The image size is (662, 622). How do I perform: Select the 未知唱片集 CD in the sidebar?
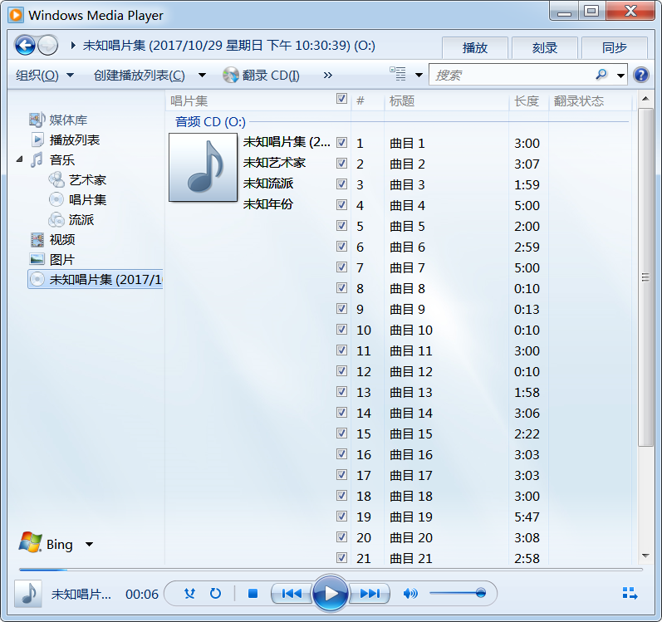click(x=96, y=279)
